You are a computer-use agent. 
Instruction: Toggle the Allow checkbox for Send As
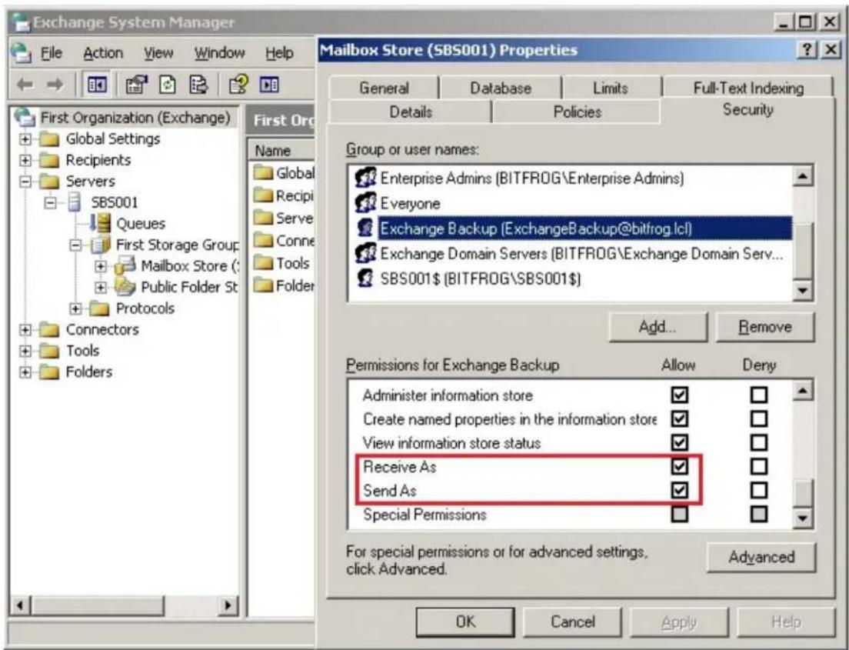[x=680, y=490]
